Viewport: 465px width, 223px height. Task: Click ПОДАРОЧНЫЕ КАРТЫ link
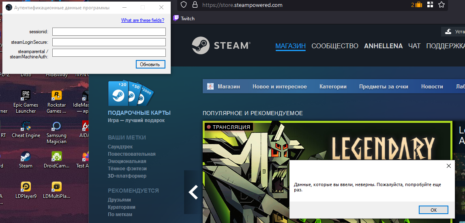[139, 113]
